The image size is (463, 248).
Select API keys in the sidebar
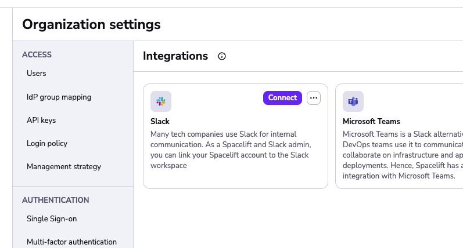(x=41, y=120)
